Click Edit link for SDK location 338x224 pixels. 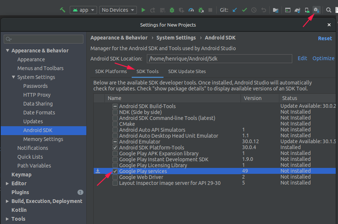coord(302,58)
